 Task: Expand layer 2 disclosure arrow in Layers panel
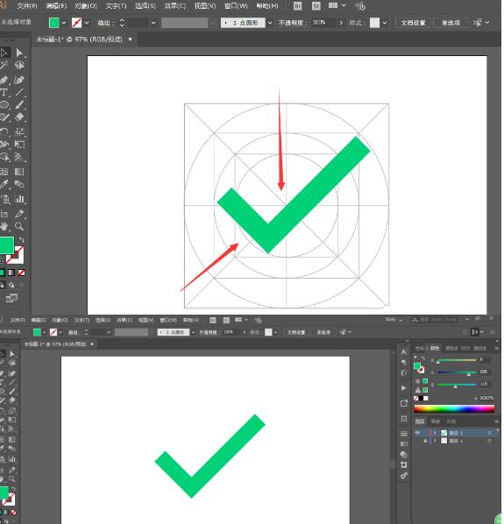pyautogui.click(x=435, y=433)
